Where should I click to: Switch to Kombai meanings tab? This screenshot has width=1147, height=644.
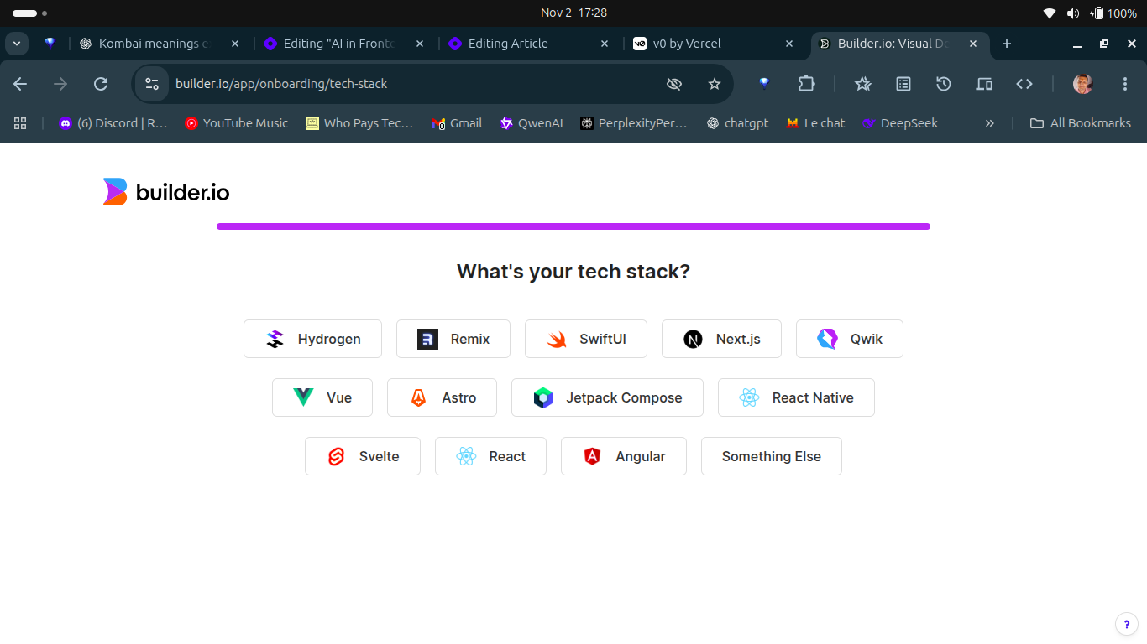(160, 44)
